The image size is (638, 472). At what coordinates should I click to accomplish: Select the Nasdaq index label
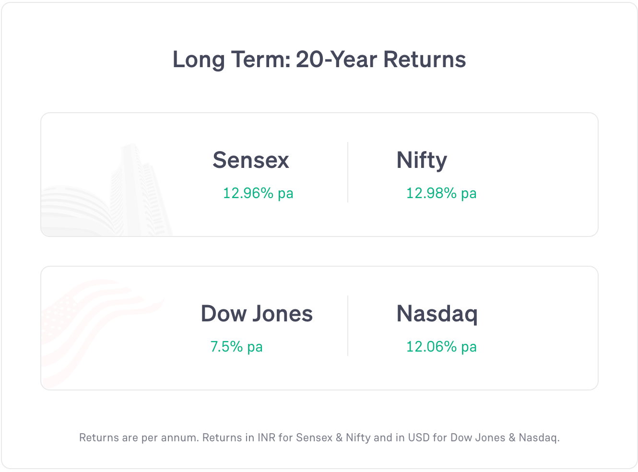click(x=437, y=314)
